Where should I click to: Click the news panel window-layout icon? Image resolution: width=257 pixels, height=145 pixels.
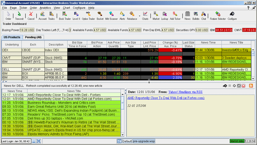click(239, 86)
